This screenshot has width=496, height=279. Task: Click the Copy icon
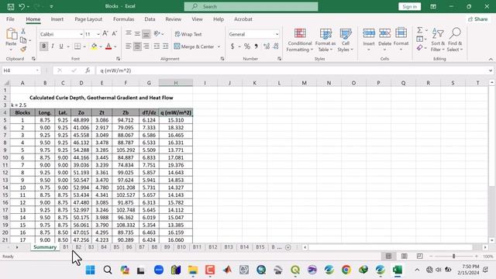click(23, 40)
